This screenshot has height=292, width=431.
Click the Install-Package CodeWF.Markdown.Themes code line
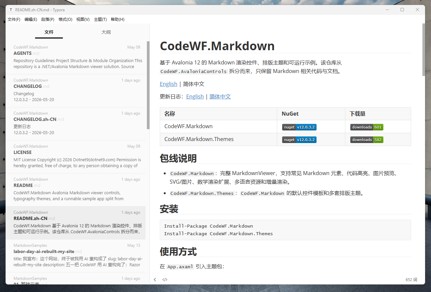pyautogui.click(x=218, y=234)
